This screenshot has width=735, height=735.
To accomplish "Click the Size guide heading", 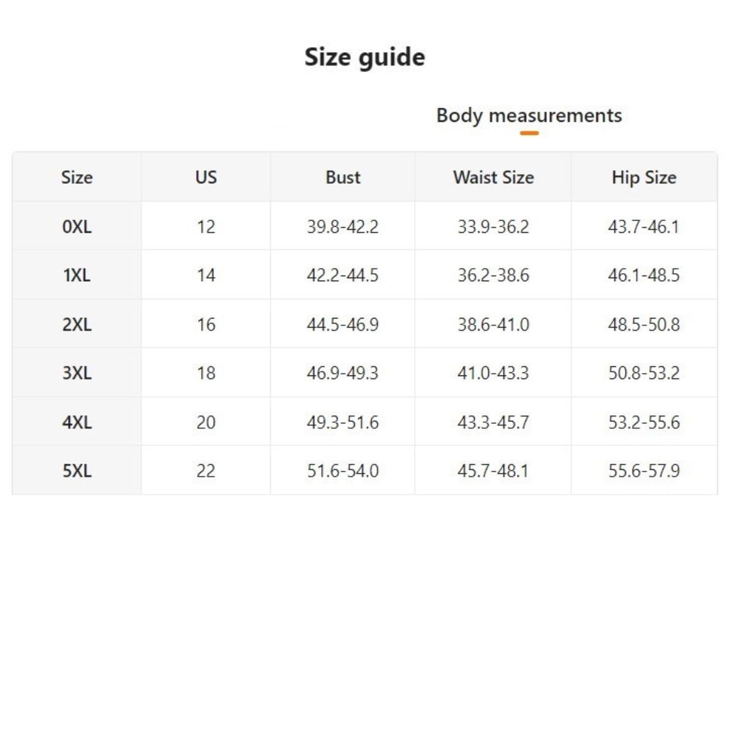I will [x=364, y=57].
